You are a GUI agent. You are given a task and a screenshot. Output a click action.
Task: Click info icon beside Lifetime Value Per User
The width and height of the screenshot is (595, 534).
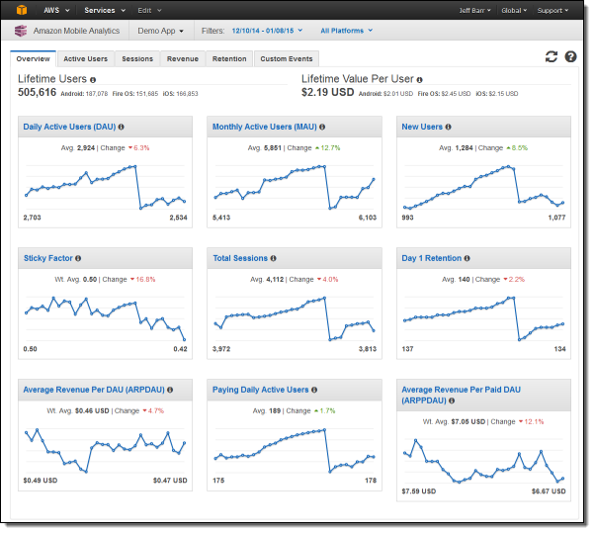point(420,79)
